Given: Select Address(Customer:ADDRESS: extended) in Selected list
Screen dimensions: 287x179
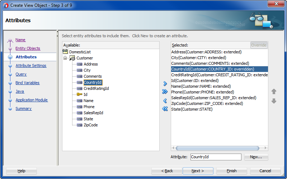Looking at the screenshot, I should pyautogui.click(x=220, y=52).
